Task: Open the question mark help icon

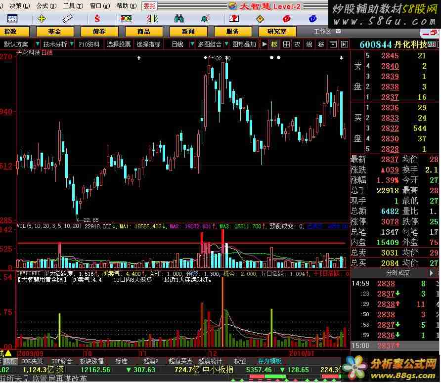Action: (234, 19)
